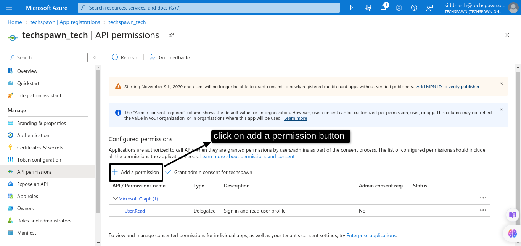Image resolution: width=521 pixels, height=246 pixels.
Task: Open Certificates & secrets menu item
Action: point(40,148)
